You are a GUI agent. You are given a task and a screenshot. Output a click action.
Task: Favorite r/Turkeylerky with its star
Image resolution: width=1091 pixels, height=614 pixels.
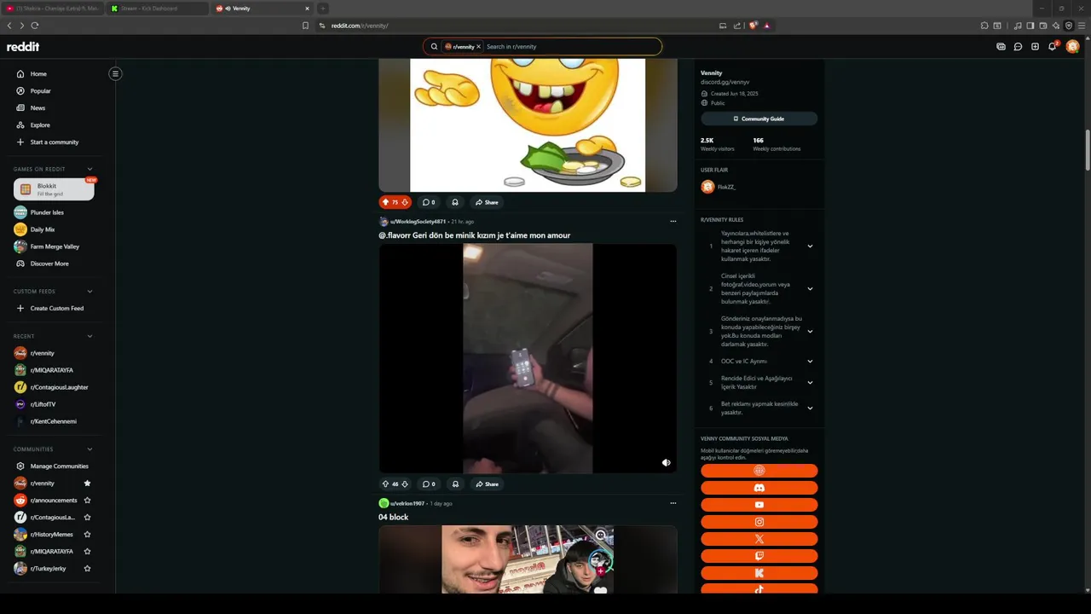tap(87, 569)
